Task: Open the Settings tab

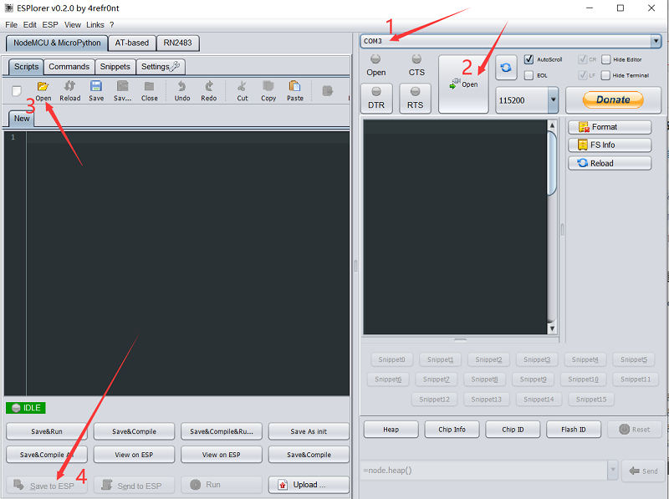Action: (161, 67)
